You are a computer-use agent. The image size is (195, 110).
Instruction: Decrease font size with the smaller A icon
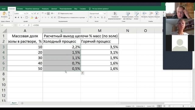[x=38, y=13]
